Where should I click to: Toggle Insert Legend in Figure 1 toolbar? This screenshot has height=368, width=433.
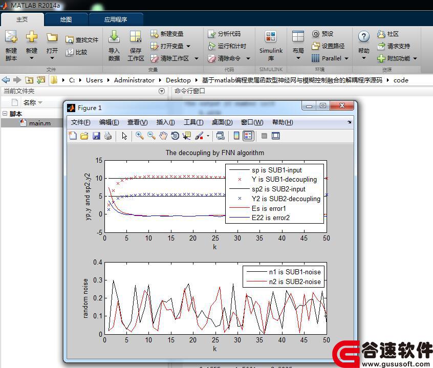(248, 136)
